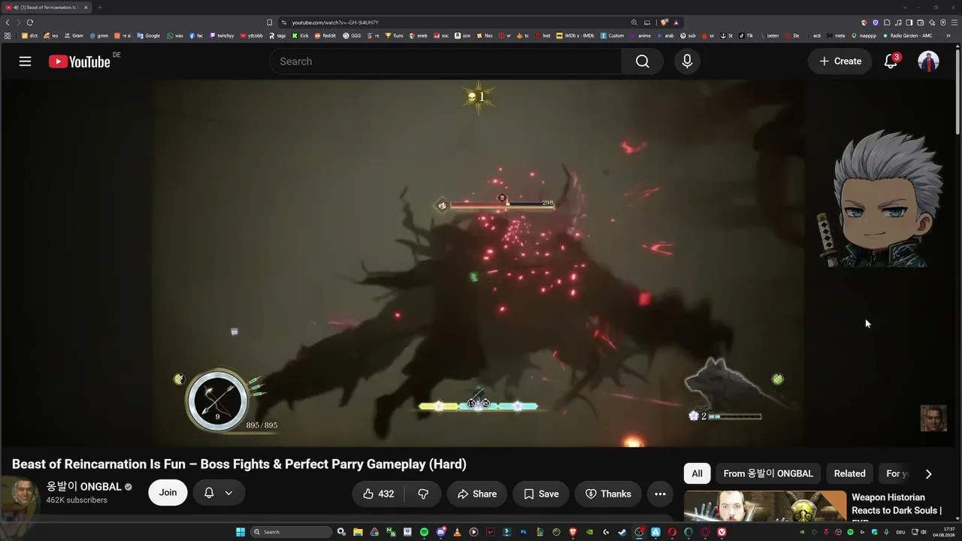Open the Google bookmark
The image size is (962, 541).
point(148,35)
